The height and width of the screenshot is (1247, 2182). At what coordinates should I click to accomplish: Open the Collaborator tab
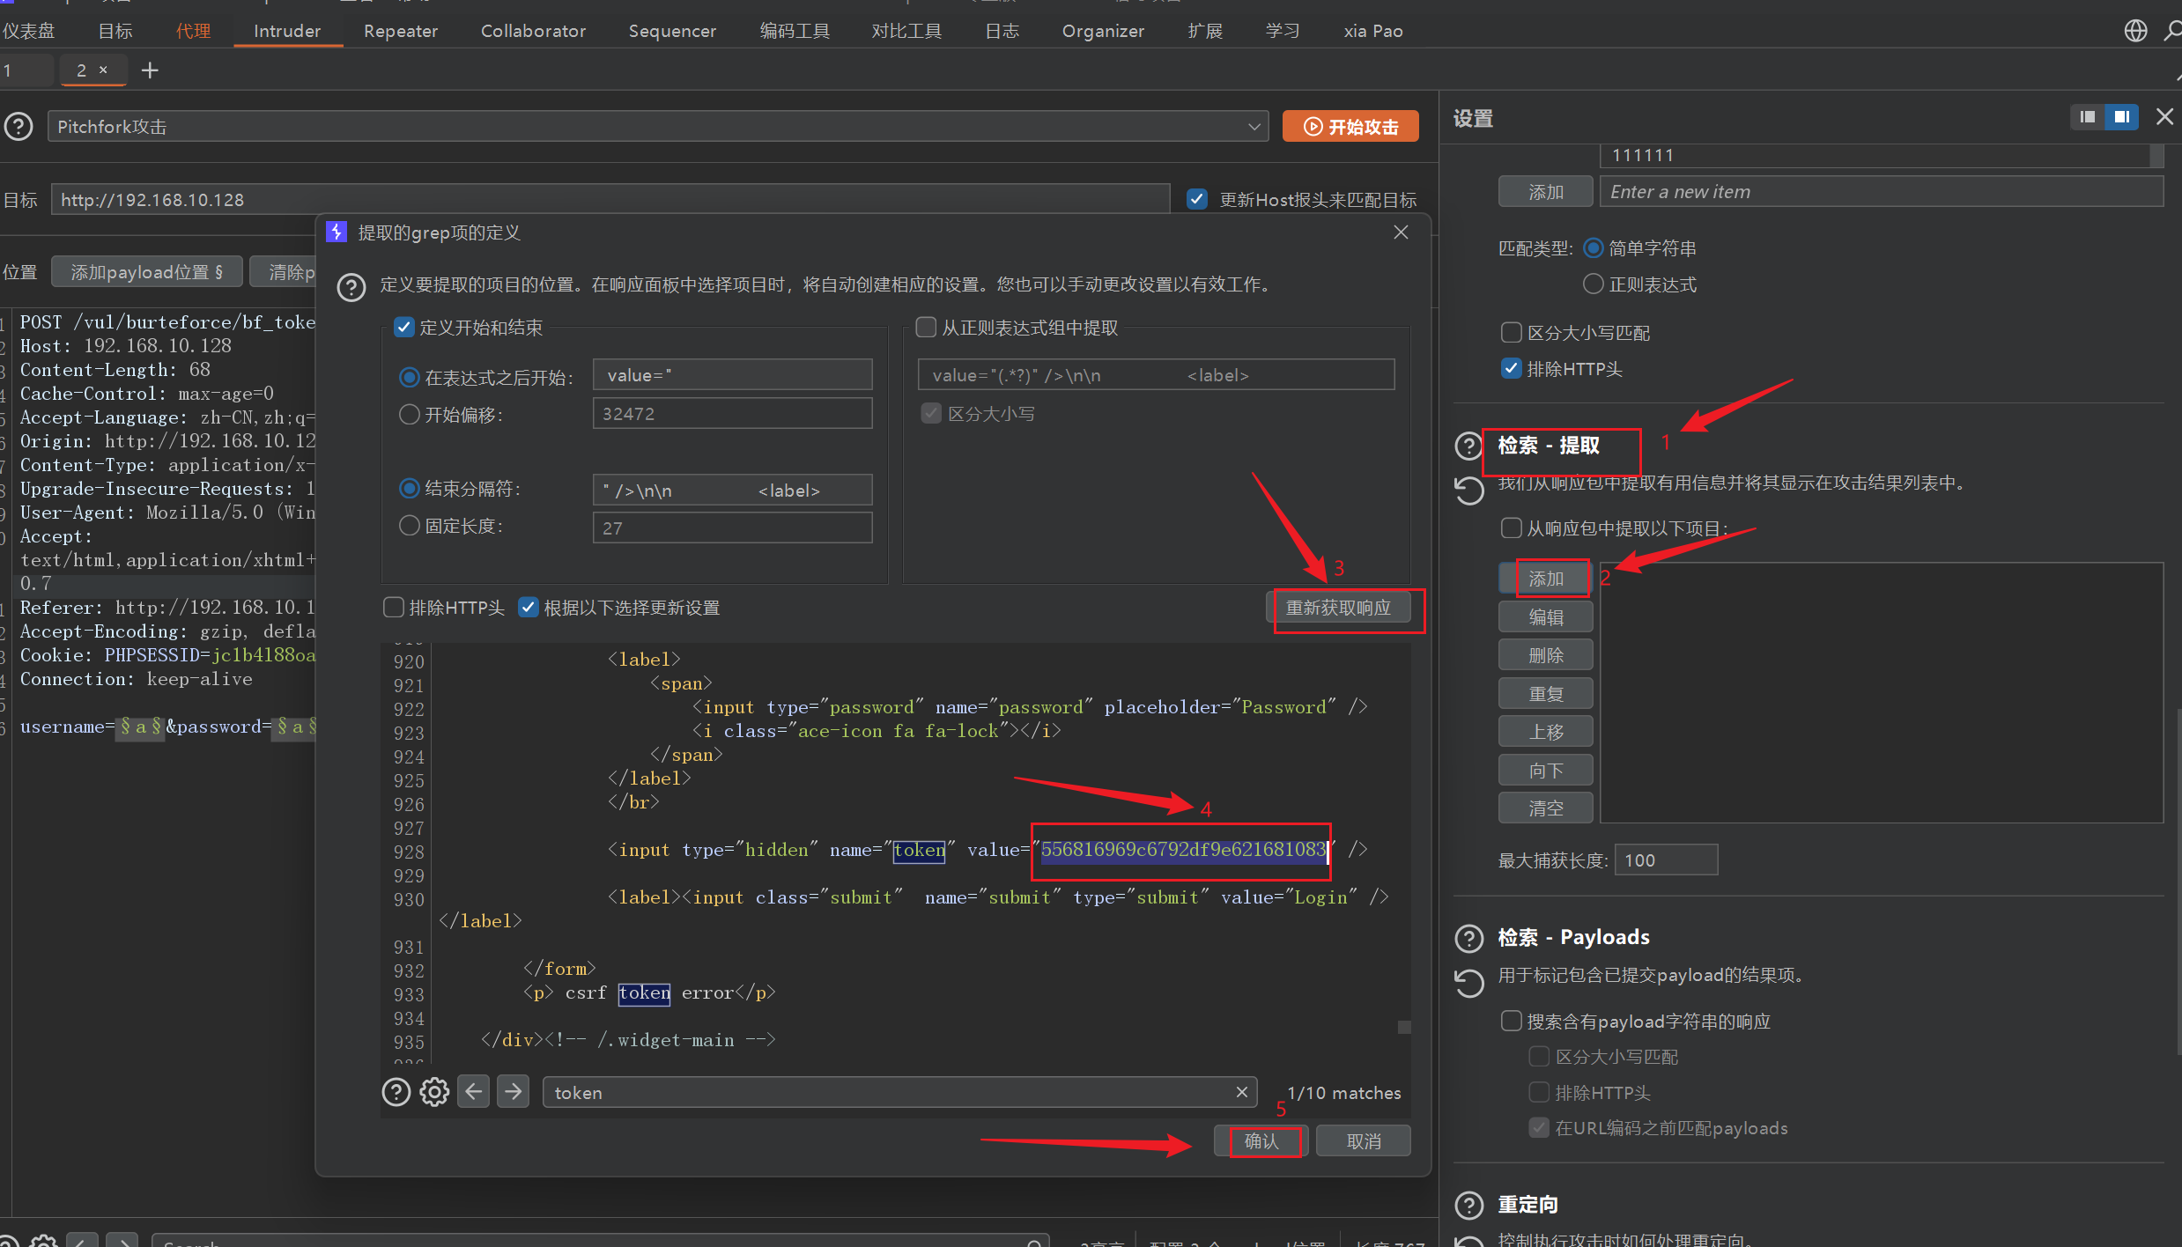tap(533, 31)
